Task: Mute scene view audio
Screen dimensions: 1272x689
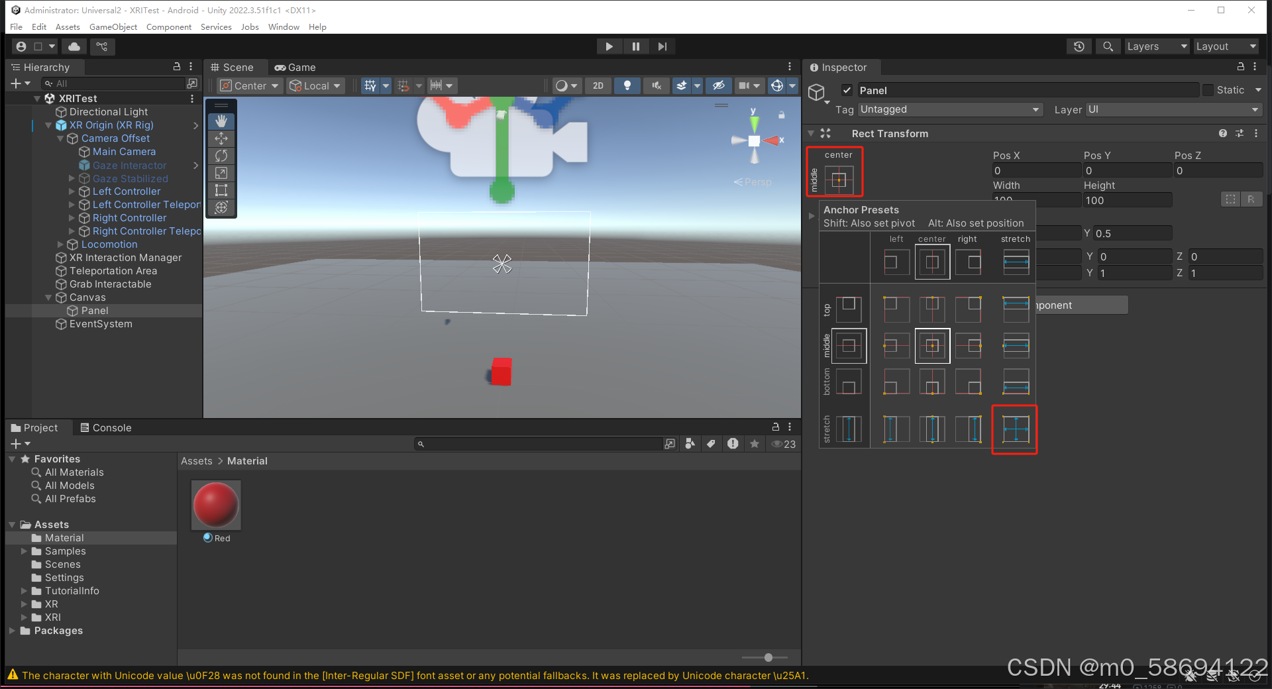Action: point(656,85)
